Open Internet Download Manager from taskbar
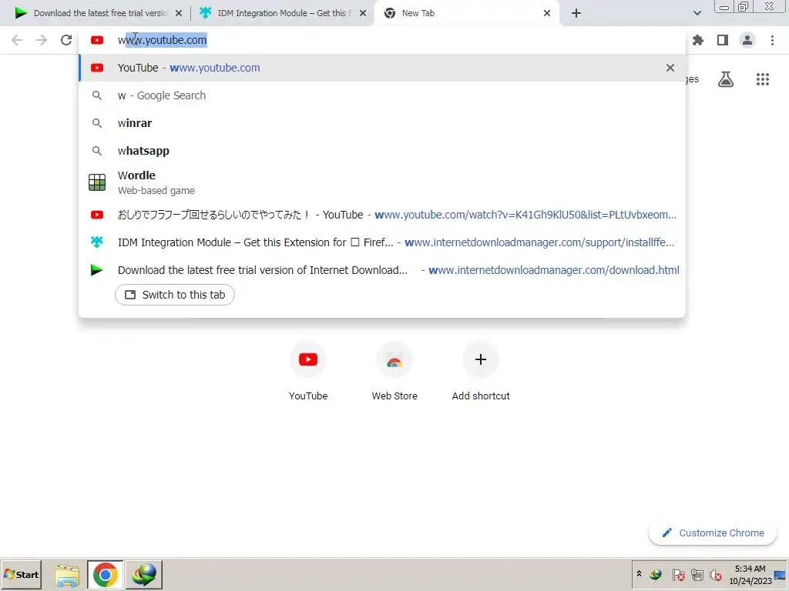 (x=144, y=575)
